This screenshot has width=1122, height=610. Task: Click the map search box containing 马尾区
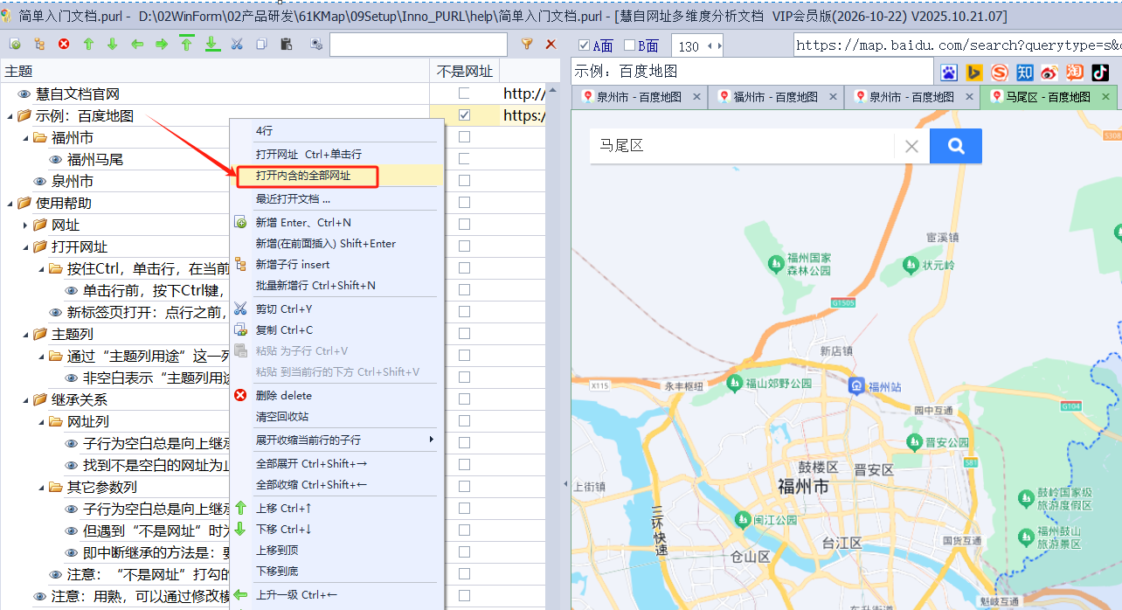743,146
